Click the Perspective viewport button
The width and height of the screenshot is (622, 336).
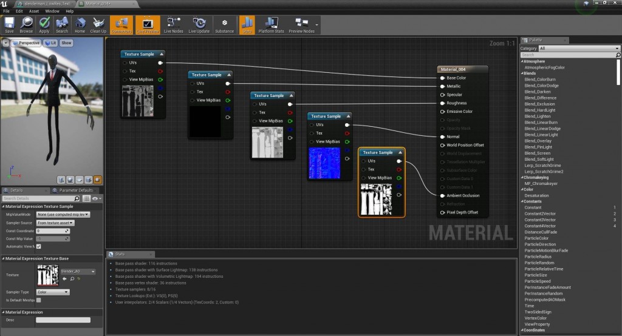click(x=26, y=43)
